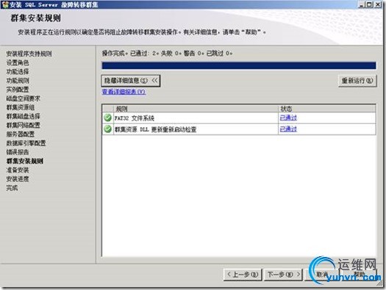Click the 规则 column header

(196, 109)
